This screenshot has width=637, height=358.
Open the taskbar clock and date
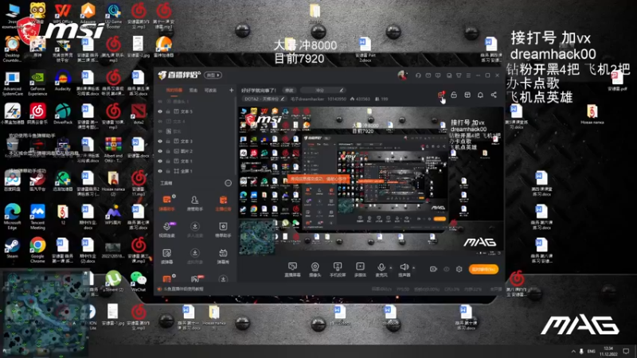coord(608,351)
